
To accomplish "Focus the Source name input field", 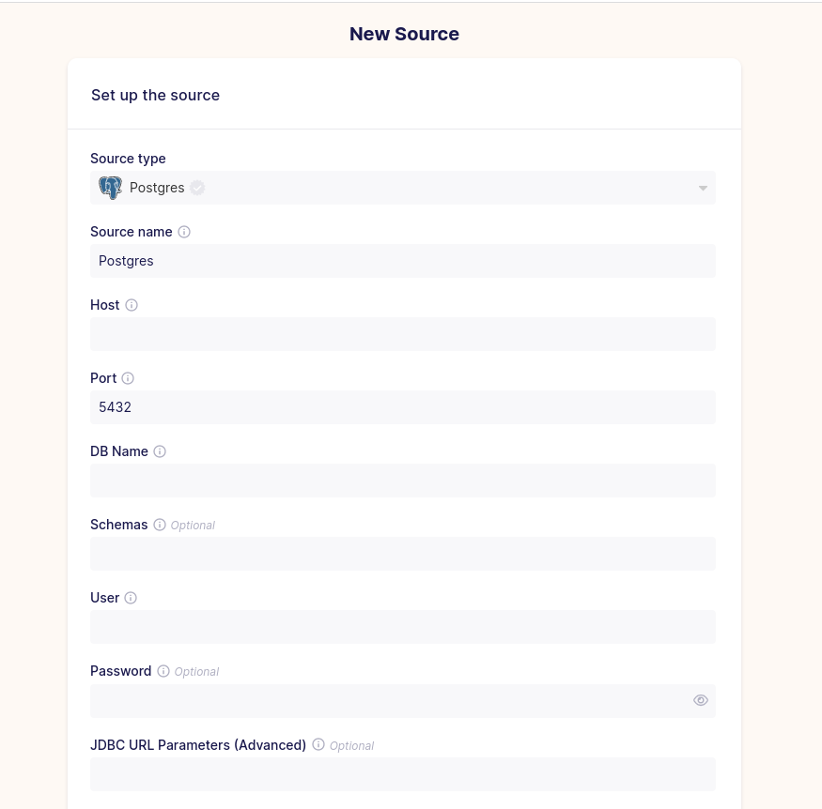I will (403, 261).
